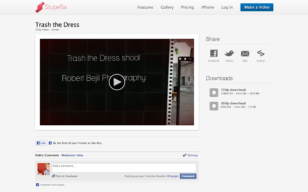This screenshot has height=192, width=308.
Task: Toggle Post to Facebook checkbox
Action: pyautogui.click(x=53, y=176)
